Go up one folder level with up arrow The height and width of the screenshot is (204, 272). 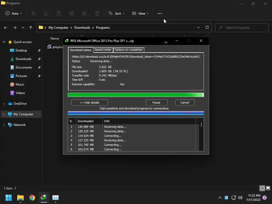point(31,28)
